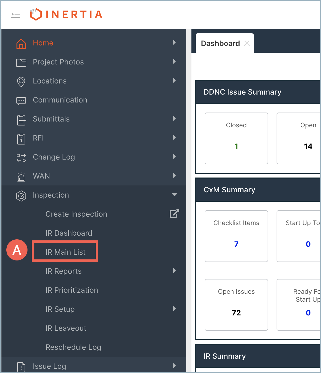This screenshot has width=321, height=373.
Task: Click the Checklist Items value 7
Action: (236, 244)
